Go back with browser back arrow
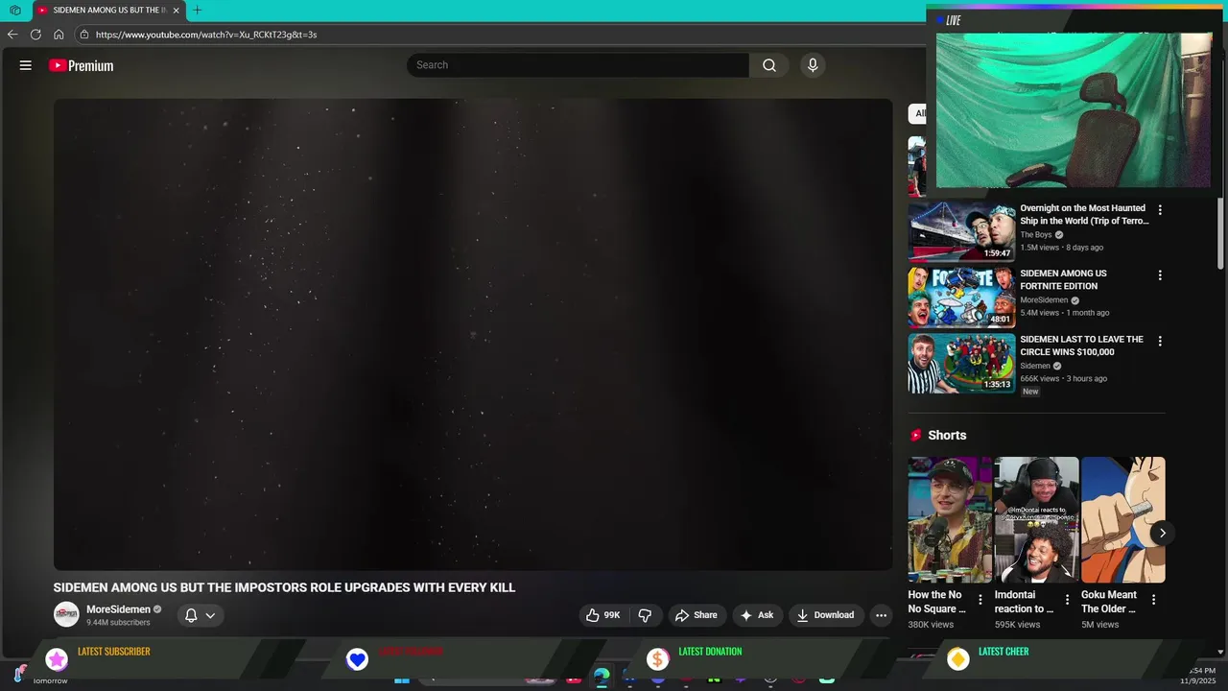 click(x=12, y=35)
